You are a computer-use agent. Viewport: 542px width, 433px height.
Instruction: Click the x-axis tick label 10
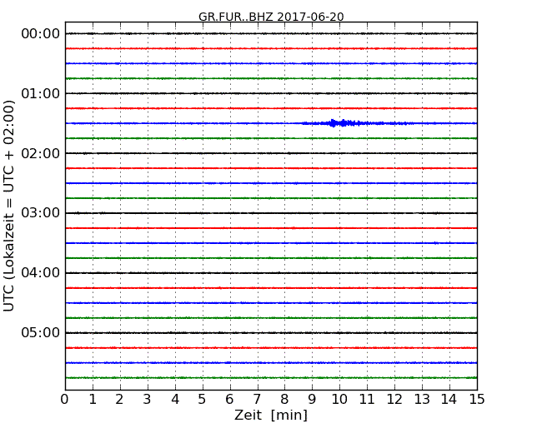coord(339,400)
